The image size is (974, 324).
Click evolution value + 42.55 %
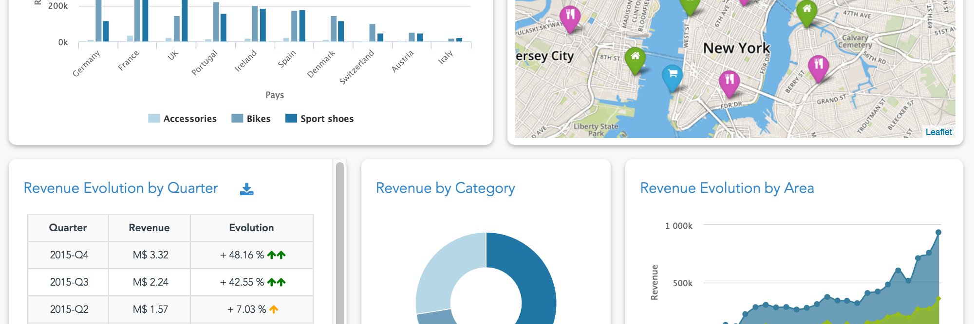(x=242, y=282)
